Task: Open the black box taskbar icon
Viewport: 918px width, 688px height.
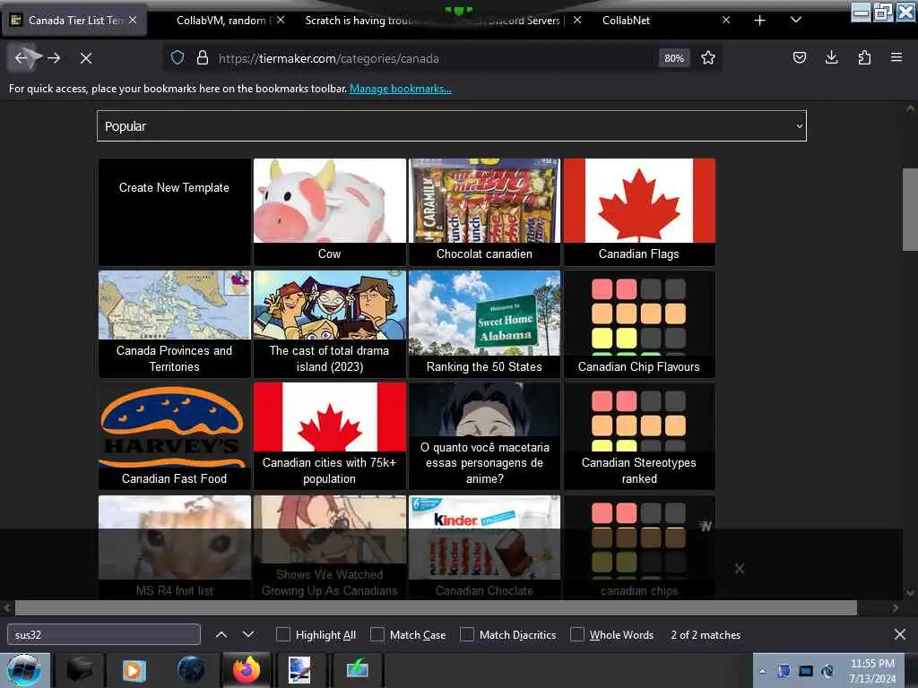Action: (x=80, y=670)
